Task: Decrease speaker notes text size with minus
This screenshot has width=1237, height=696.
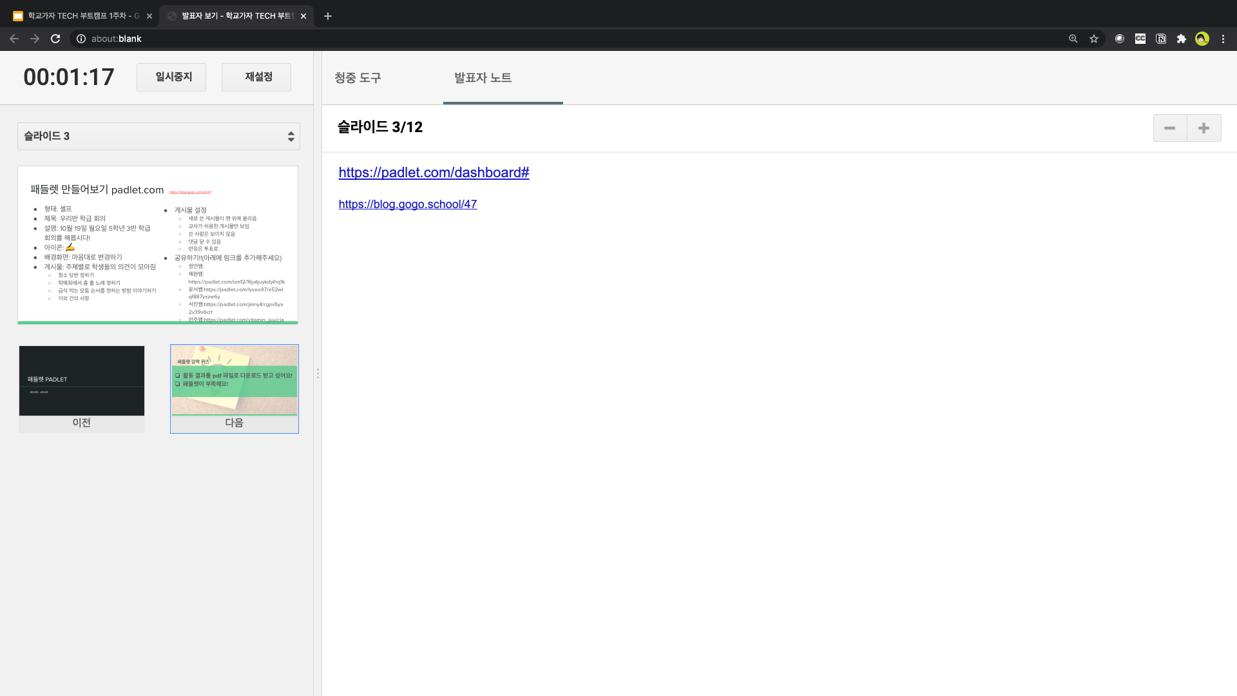Action: tap(1169, 128)
